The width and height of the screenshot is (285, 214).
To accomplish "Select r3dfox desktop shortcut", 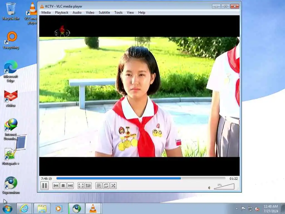I will [x=11, y=98].
